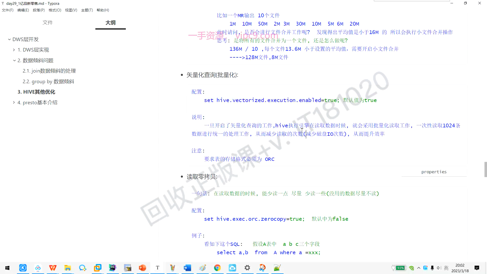Expand the 4. presto基本介绍 outline node
Viewport: 487px width, 274px height.
(14, 102)
